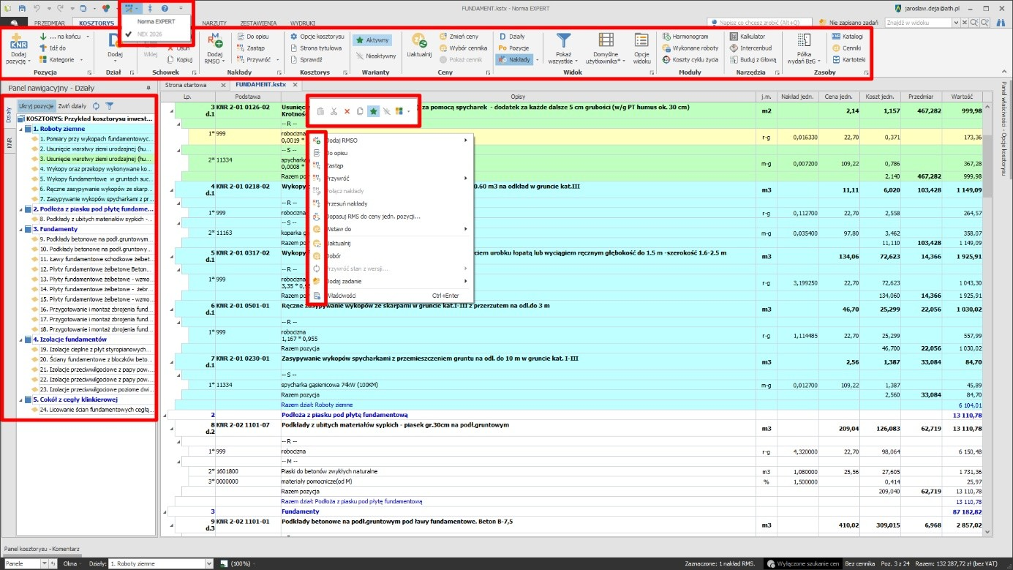This screenshot has height=570, width=1013.
Task: Open the Półka wydań BzG dropdown
Action: click(803, 50)
